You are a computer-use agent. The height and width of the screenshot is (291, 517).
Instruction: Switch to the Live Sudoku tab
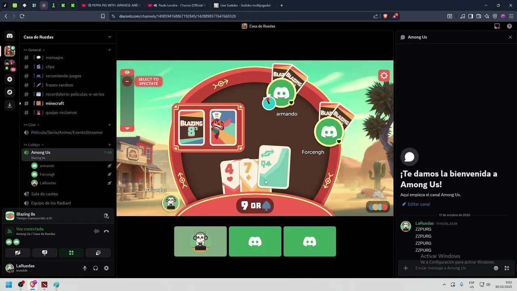tap(243, 5)
